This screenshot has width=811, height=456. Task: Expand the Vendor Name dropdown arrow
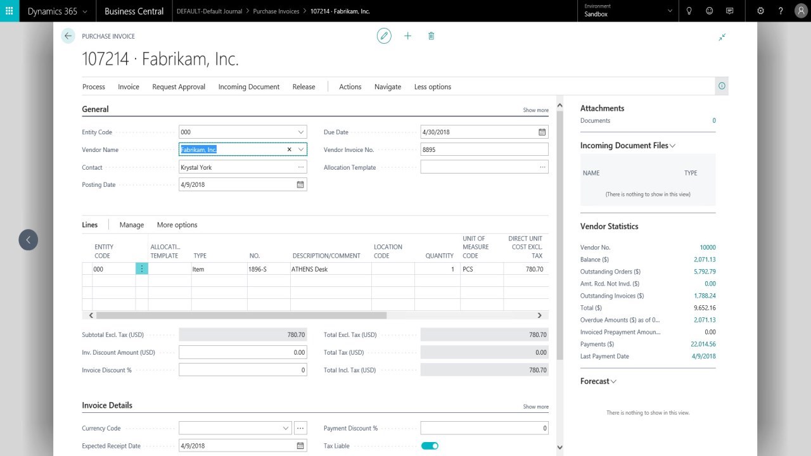pos(301,149)
